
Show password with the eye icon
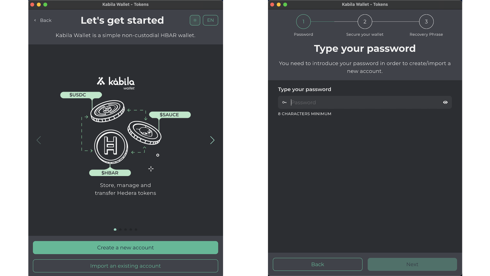click(445, 102)
